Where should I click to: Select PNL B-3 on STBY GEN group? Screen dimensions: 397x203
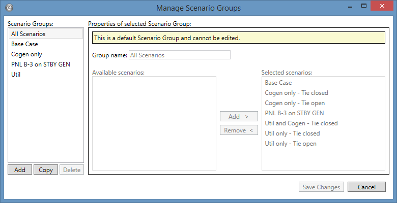[x=41, y=64]
